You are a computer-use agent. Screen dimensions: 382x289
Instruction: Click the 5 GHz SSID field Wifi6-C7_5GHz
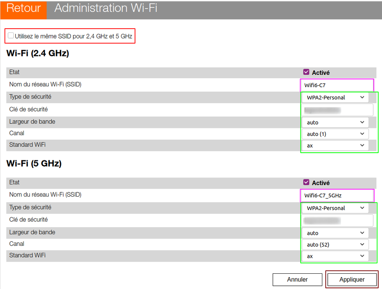click(336, 195)
